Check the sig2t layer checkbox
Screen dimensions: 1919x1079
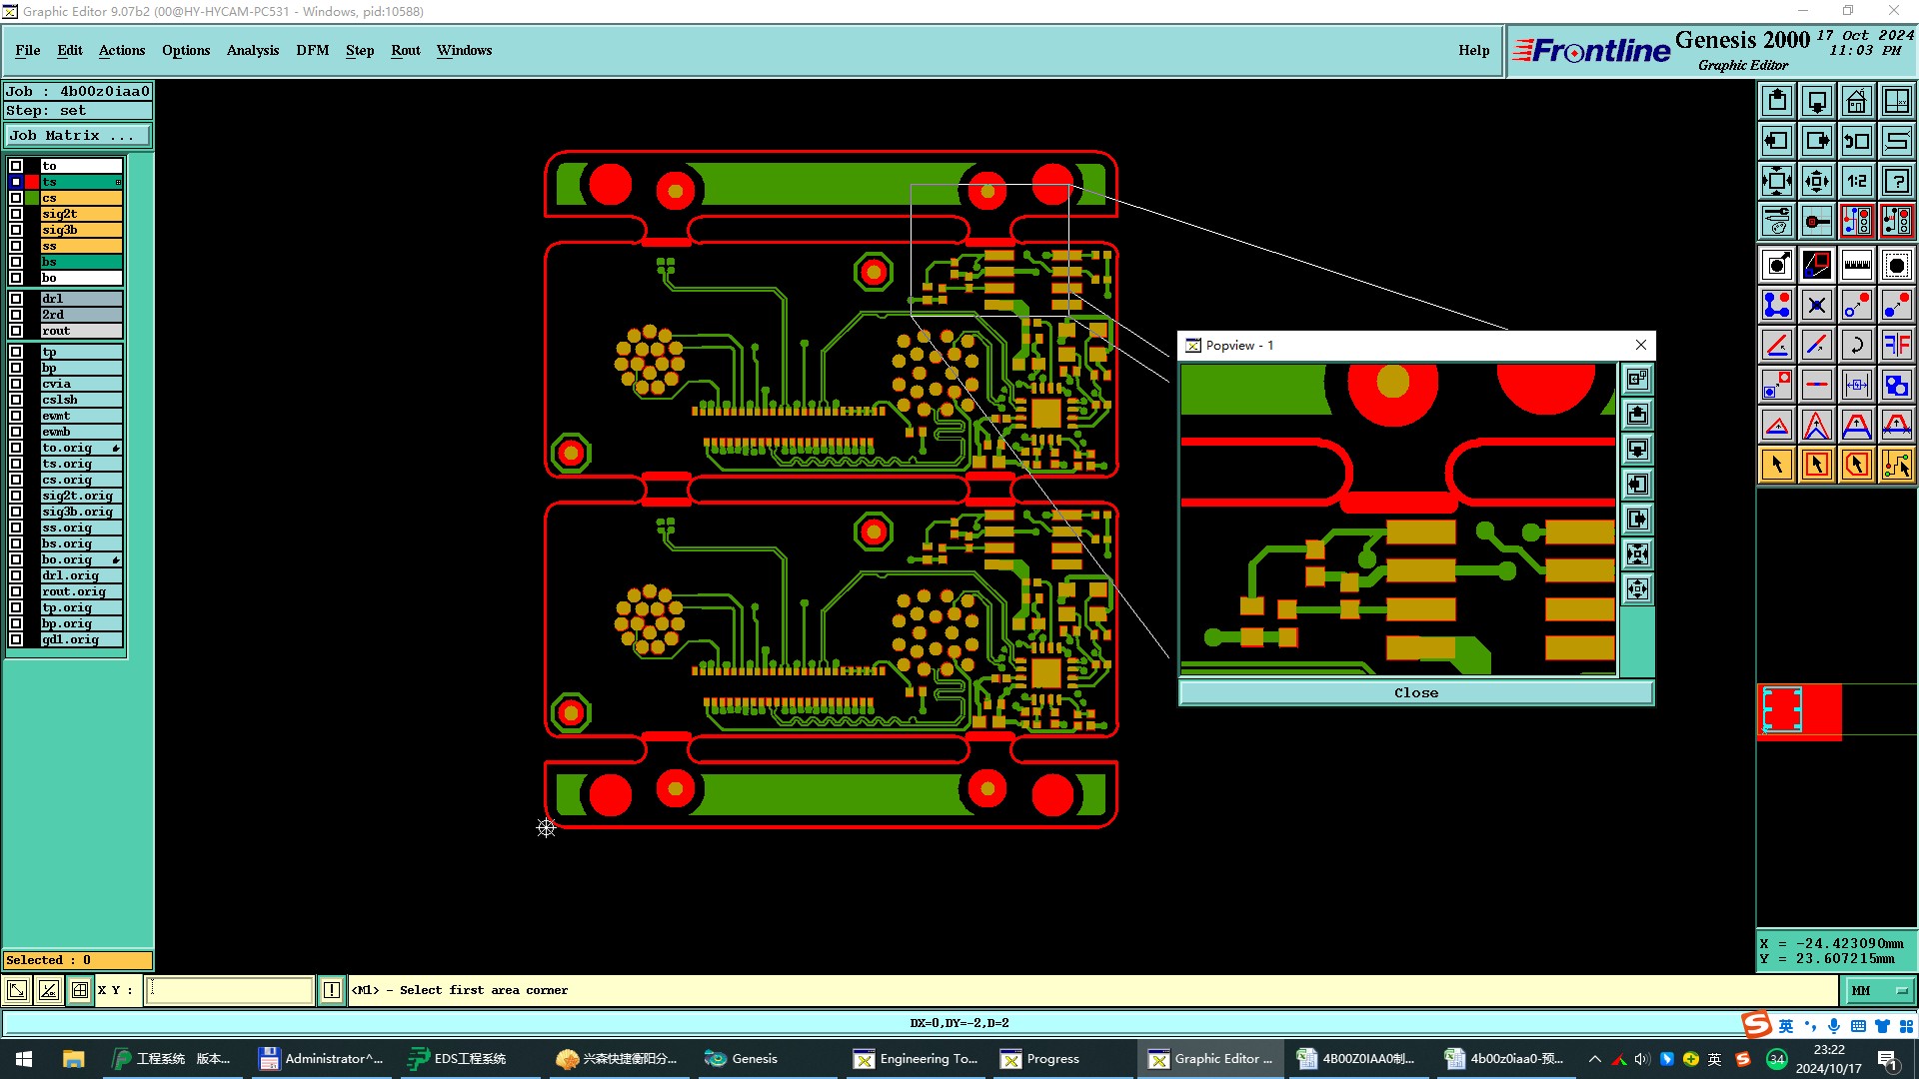point(16,214)
